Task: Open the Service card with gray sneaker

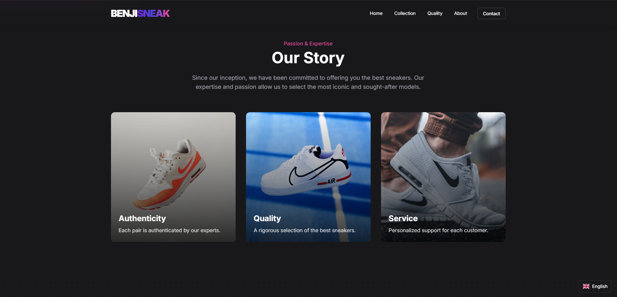Action: [443, 177]
